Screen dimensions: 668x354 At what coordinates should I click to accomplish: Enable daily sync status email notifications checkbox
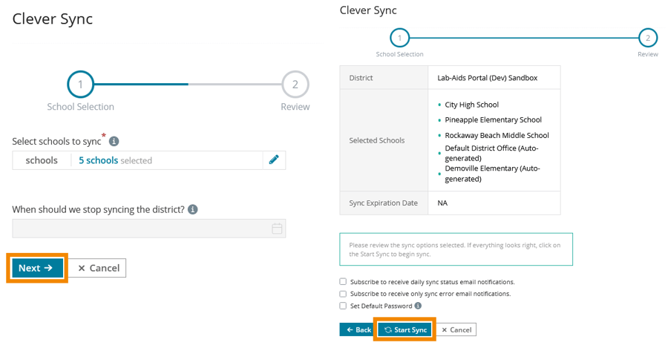click(343, 282)
